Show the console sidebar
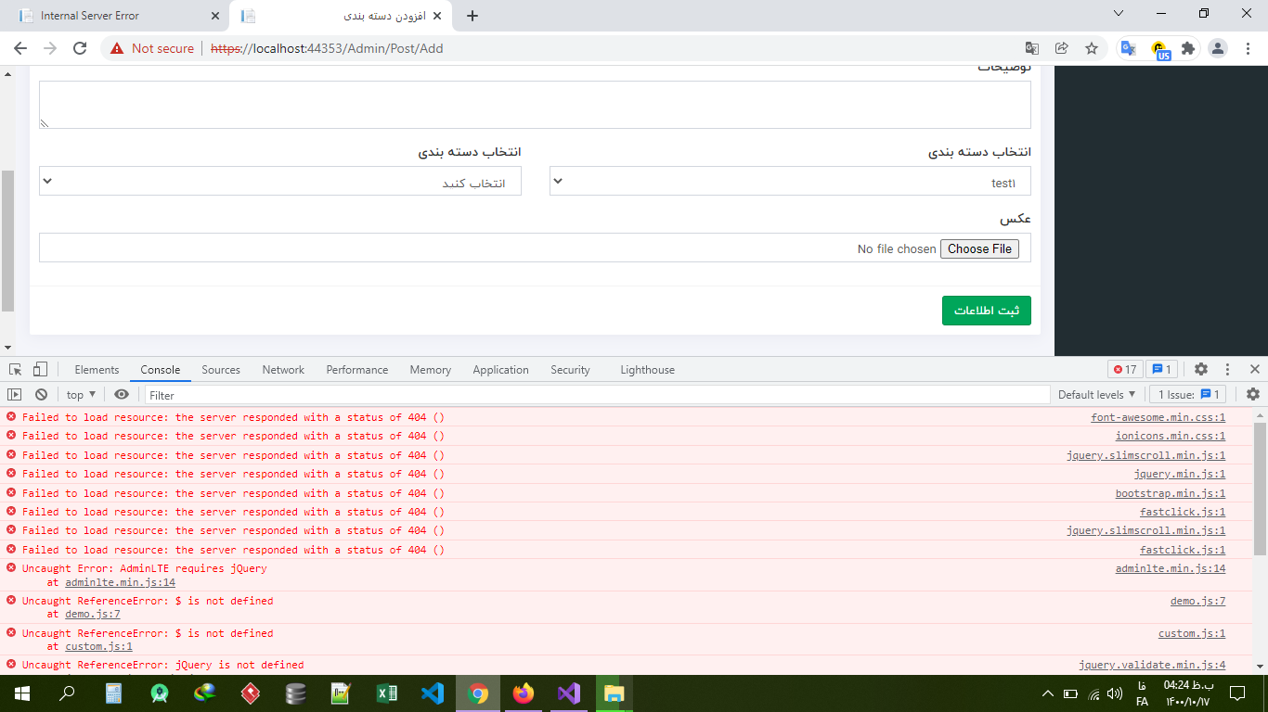This screenshot has width=1268, height=712. (x=15, y=395)
